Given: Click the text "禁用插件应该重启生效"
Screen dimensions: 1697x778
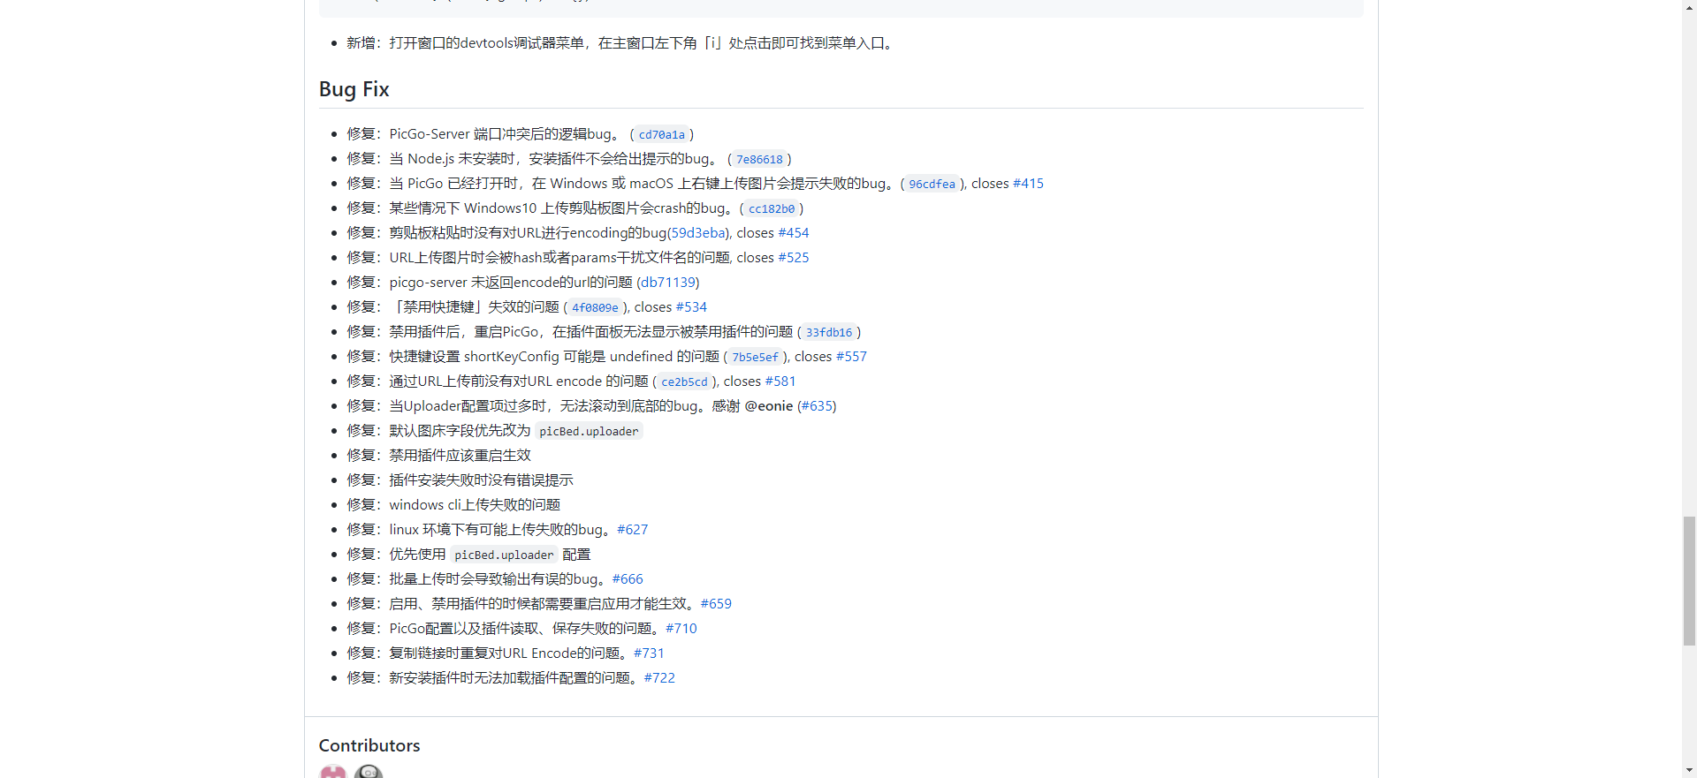Looking at the screenshot, I should point(460,456).
